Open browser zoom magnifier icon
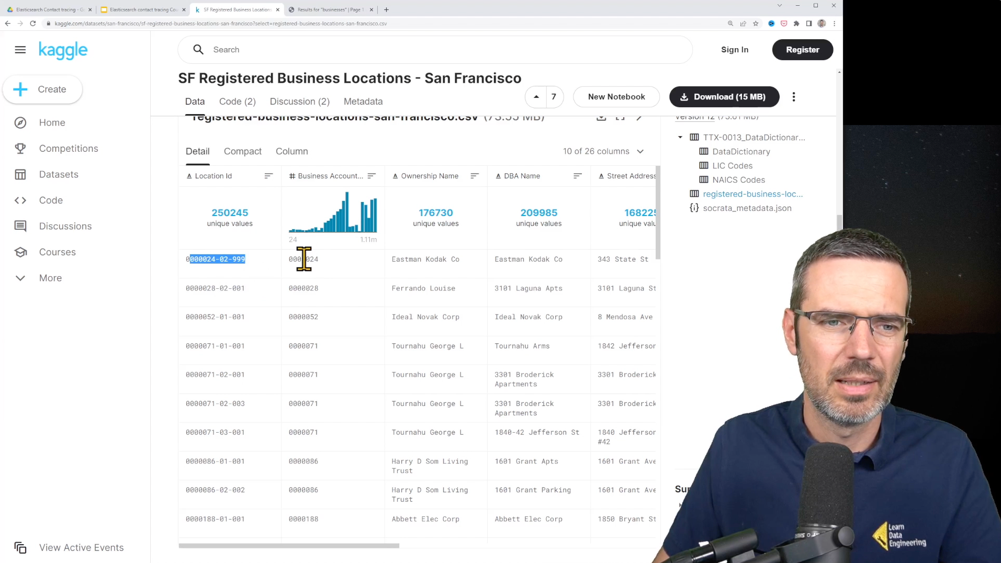This screenshot has width=1001, height=563. pos(730,24)
